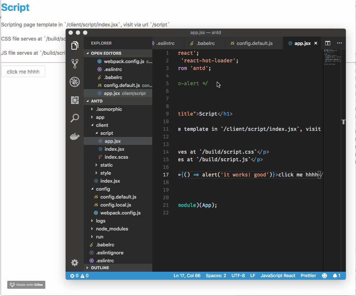
Task: Collapse the OPEN EDITORS section
Action: [x=118, y=53]
